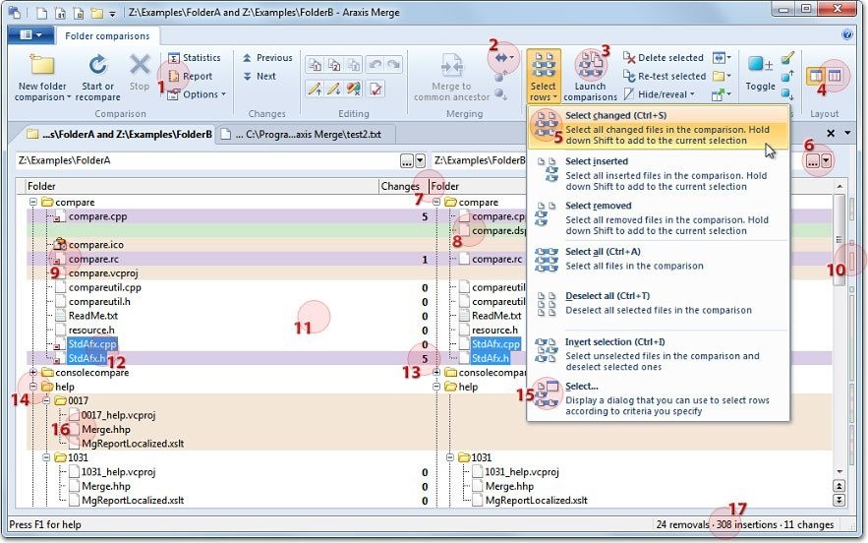Open the Hide/reveal dropdown

[665, 94]
